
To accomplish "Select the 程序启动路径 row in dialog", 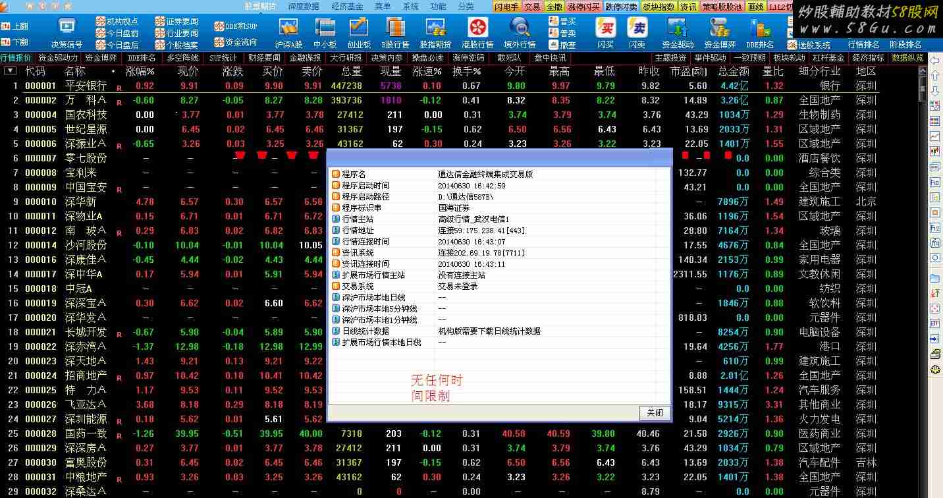I will (x=499, y=197).
